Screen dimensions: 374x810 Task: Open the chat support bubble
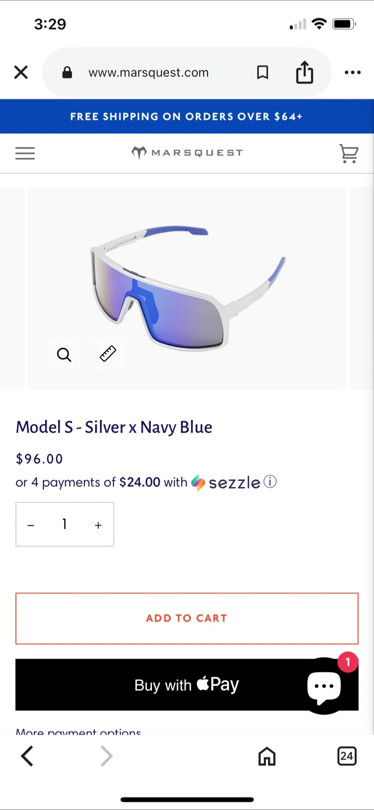tap(325, 686)
